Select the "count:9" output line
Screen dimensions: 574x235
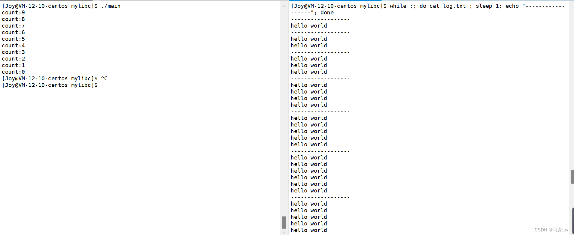[x=14, y=13]
